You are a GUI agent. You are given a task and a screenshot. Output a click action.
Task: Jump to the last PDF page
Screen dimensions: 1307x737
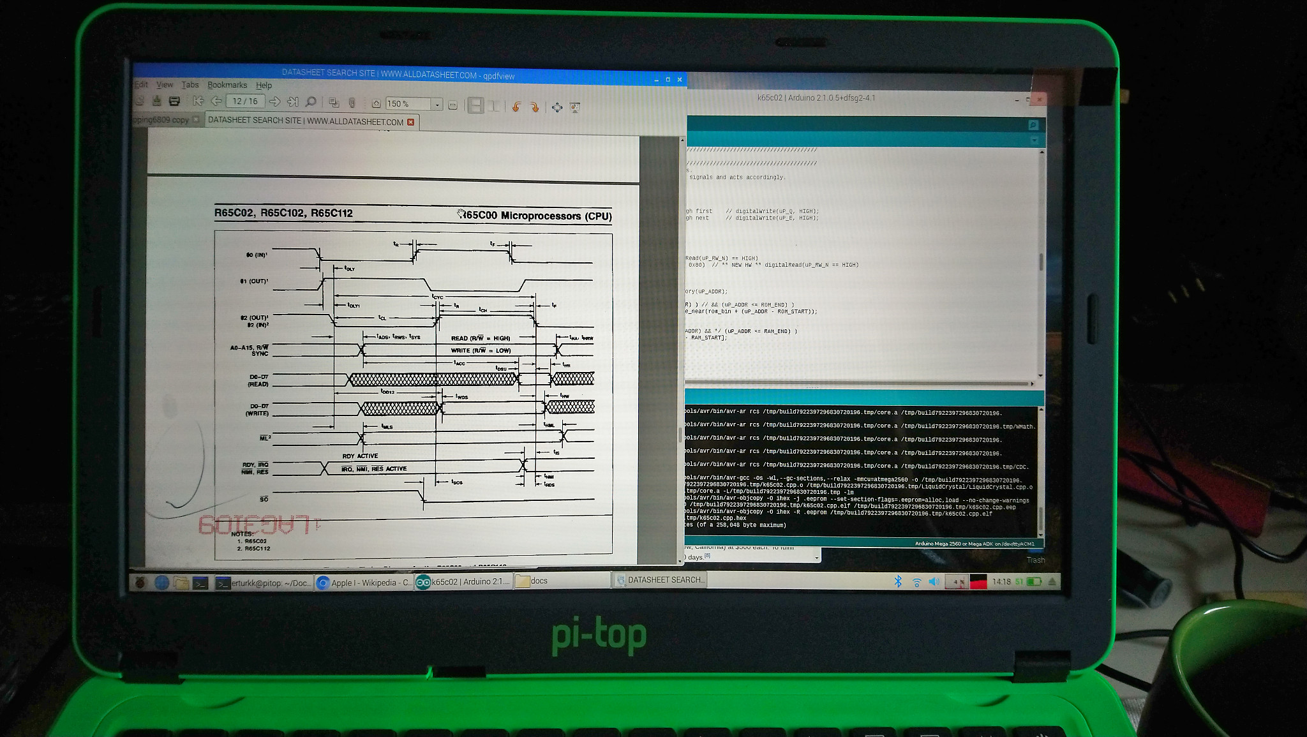click(293, 101)
